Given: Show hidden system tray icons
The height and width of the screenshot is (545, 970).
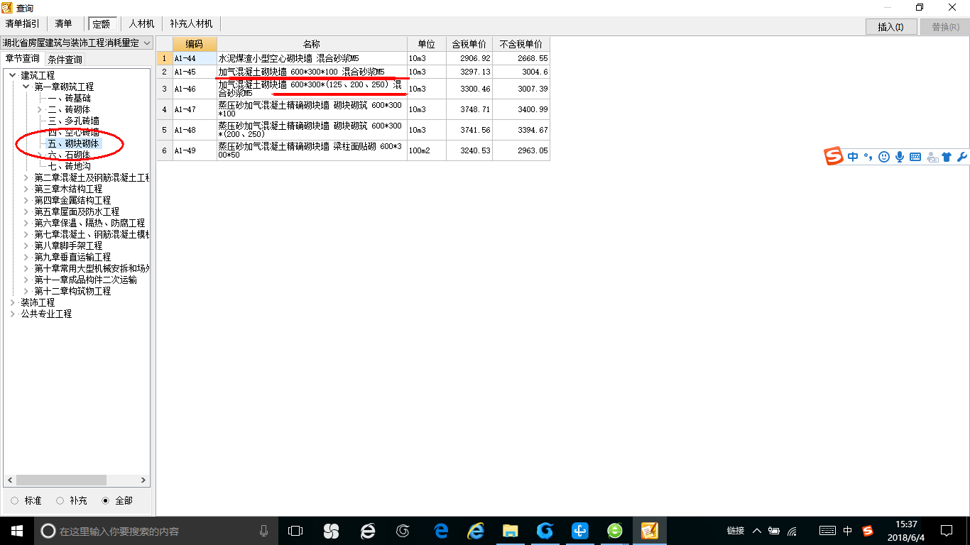Looking at the screenshot, I should pos(757,531).
